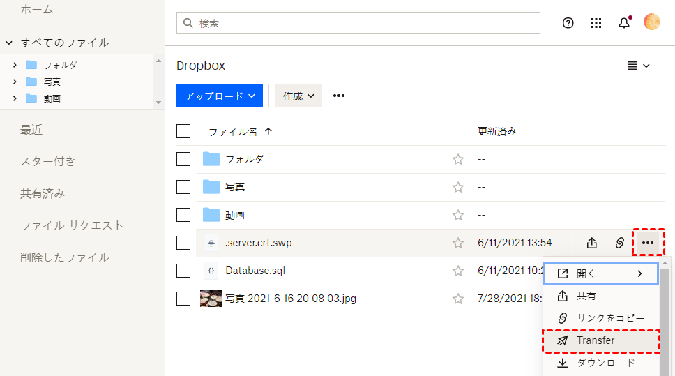Copy link icon for .server.crt.swp

point(619,243)
